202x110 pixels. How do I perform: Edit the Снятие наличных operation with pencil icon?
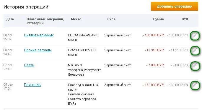click(x=195, y=35)
